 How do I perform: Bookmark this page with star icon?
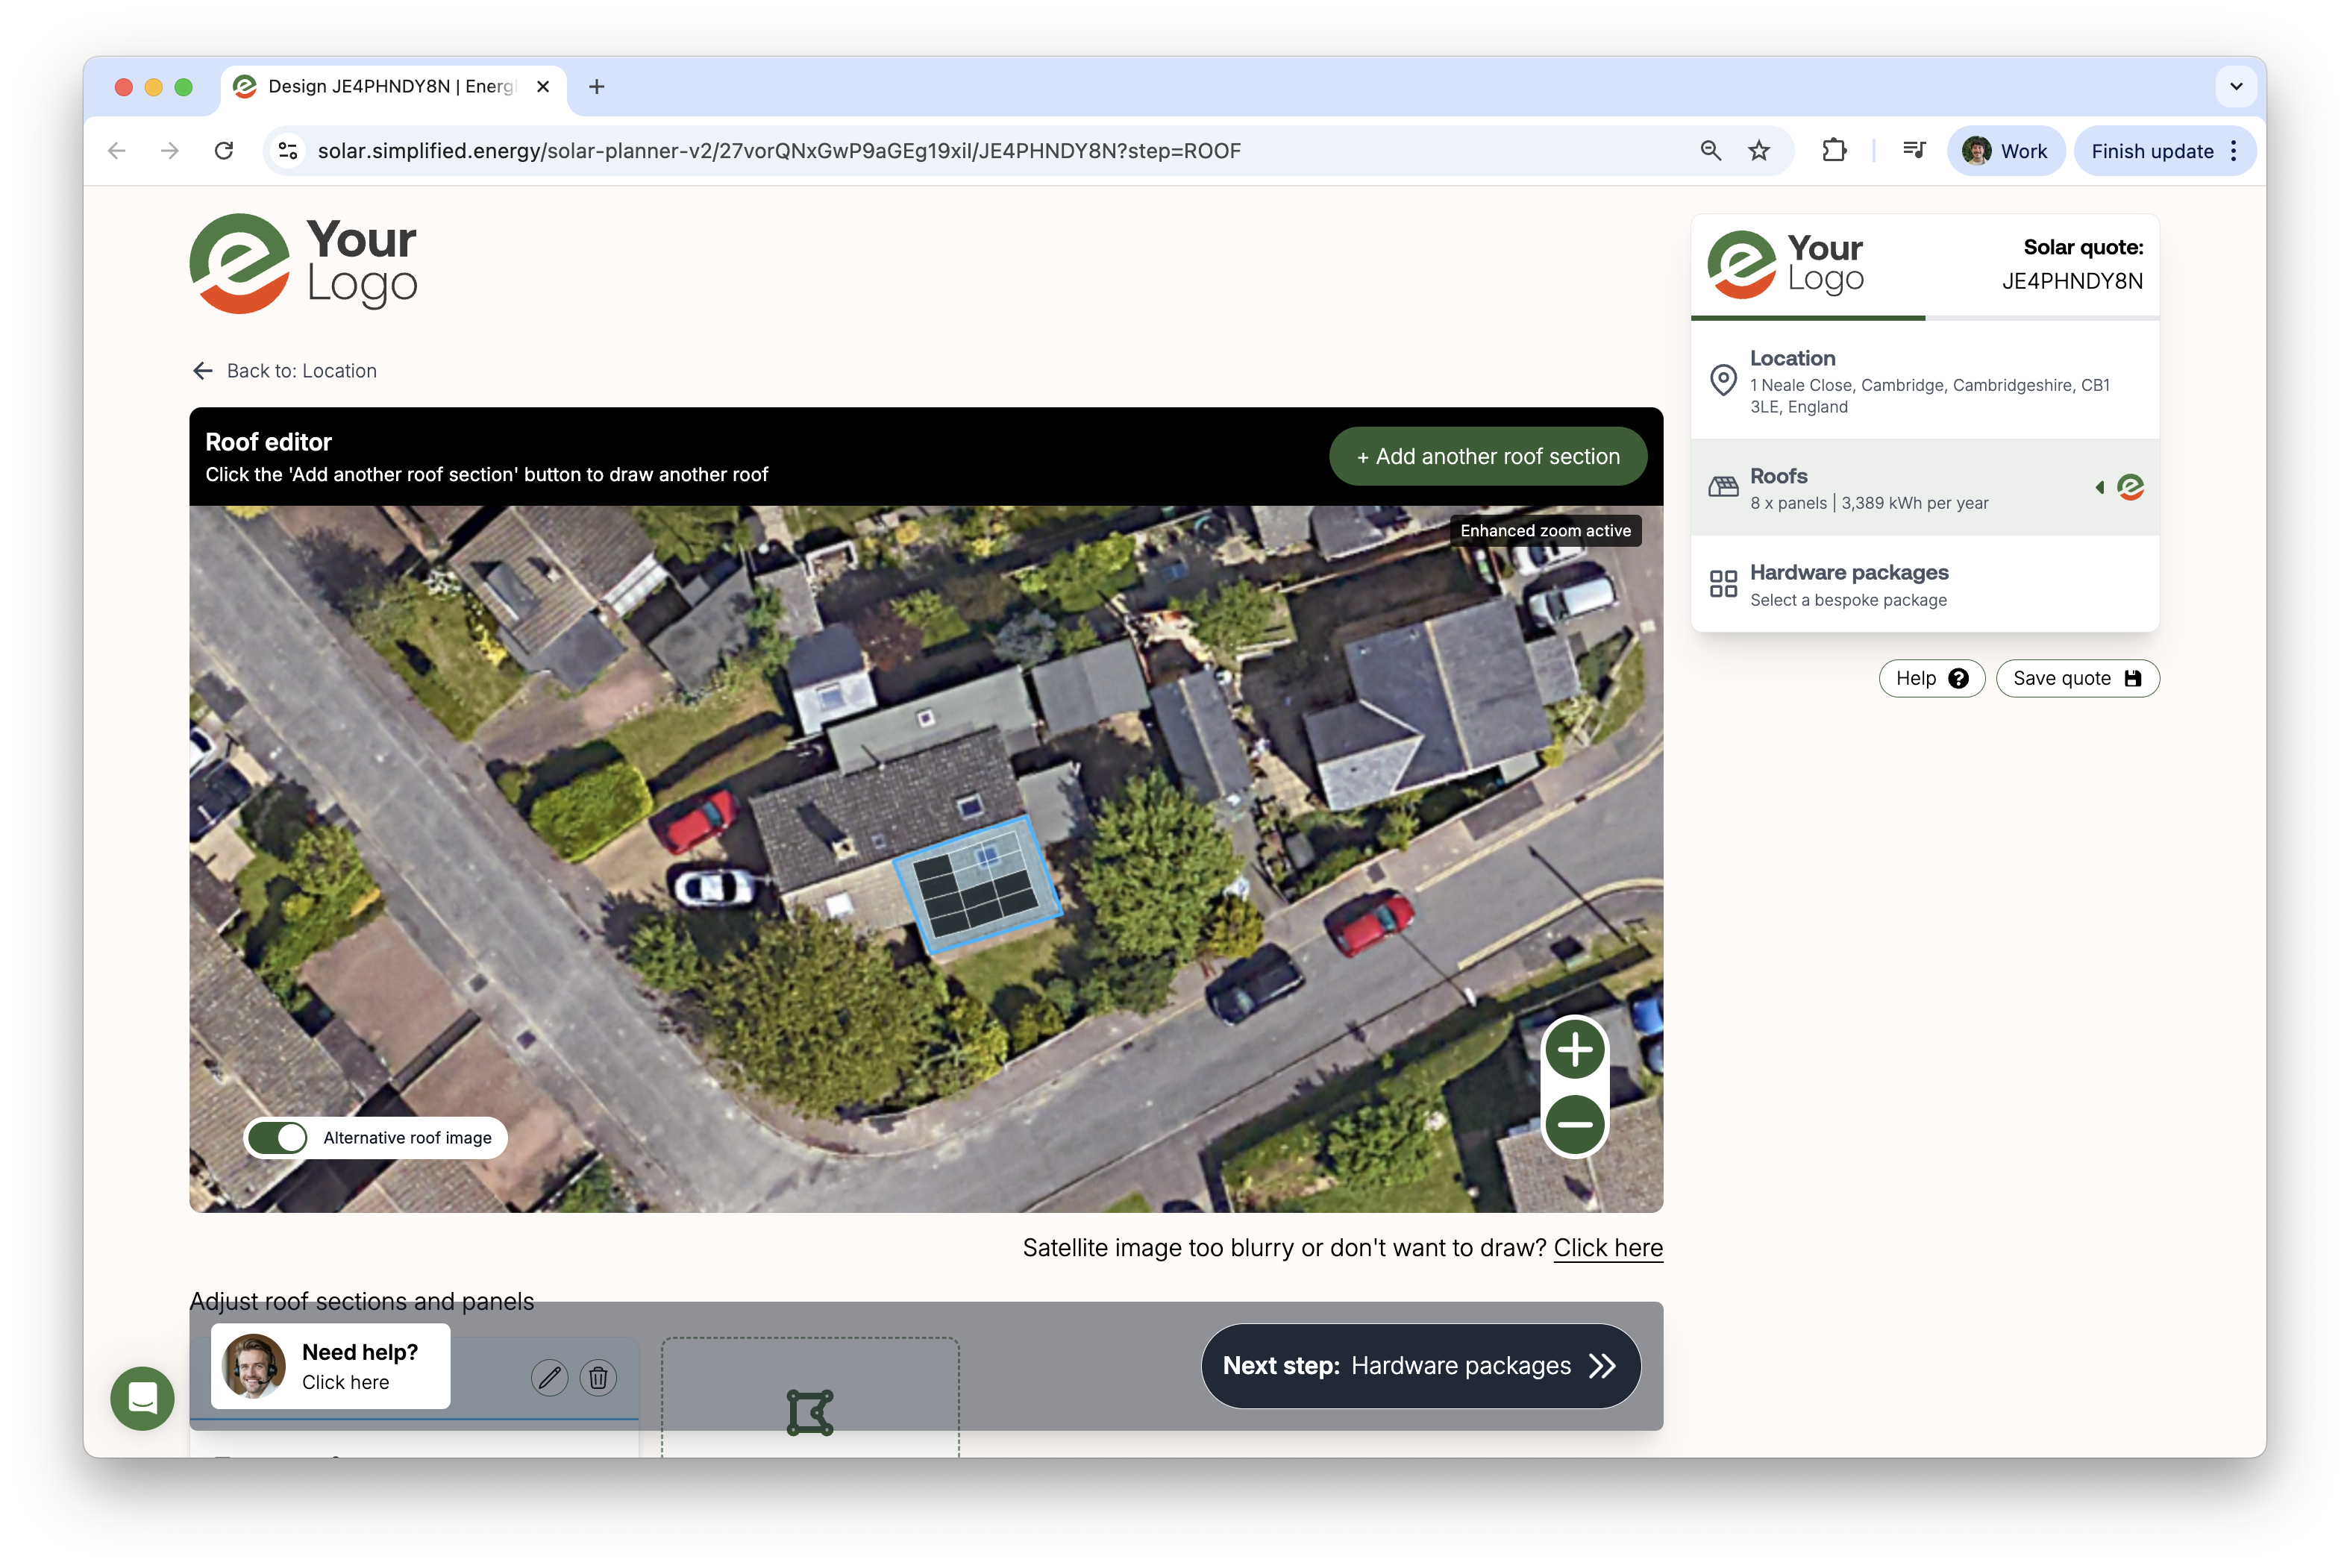pyautogui.click(x=1759, y=151)
